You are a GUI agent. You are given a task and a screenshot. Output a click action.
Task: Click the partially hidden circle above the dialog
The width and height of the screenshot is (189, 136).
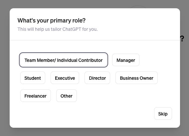click(138, 7)
